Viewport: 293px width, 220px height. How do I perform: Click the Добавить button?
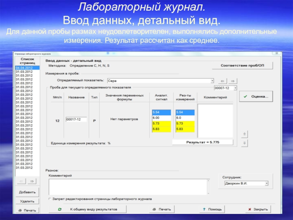click(27, 192)
